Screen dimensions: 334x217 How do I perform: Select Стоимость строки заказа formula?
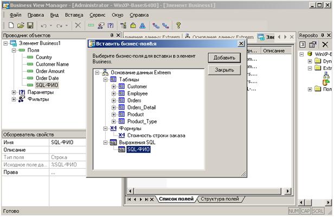click(x=156, y=136)
